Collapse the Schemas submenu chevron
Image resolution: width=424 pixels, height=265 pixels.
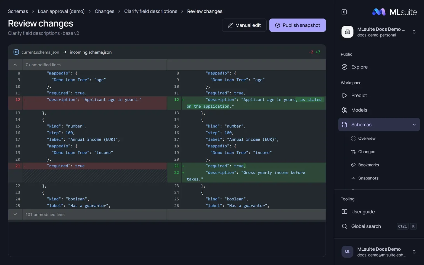point(414,124)
